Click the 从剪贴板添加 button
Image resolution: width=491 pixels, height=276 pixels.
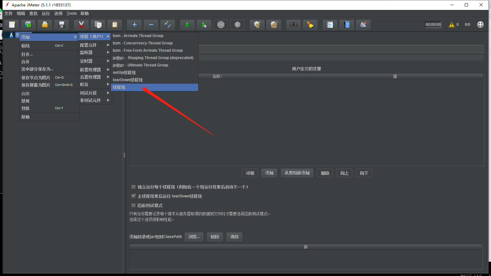297,173
